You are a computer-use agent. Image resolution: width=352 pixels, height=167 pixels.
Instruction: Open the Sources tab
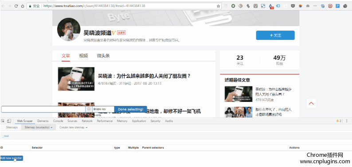click(72, 121)
